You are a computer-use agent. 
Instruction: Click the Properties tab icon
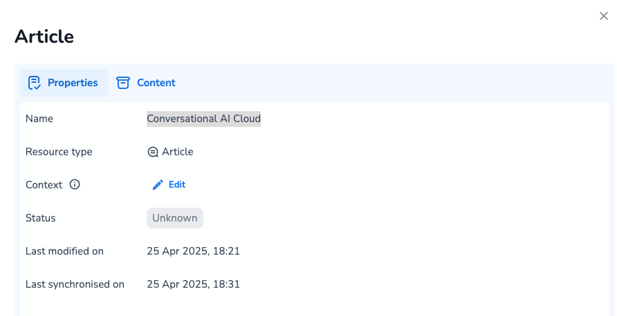coord(34,83)
